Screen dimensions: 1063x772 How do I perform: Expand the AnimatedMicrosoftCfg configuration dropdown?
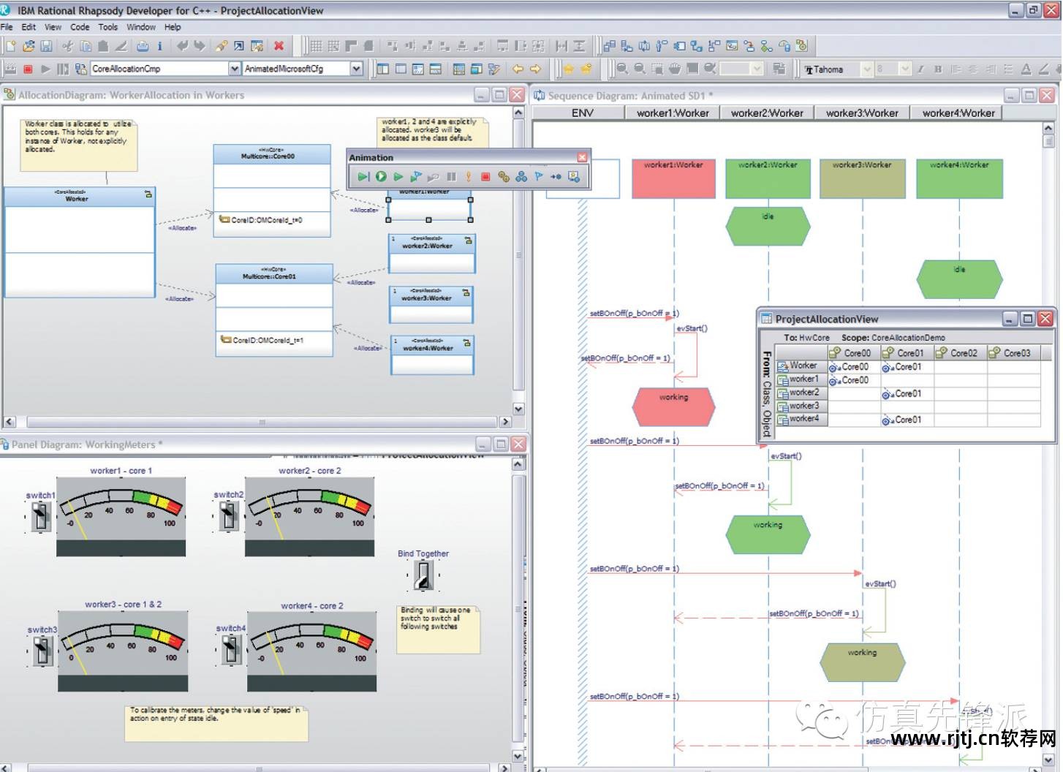[356, 69]
